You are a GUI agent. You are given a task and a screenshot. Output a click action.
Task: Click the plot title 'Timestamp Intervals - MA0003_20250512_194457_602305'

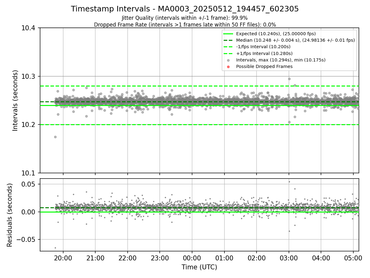185,9
